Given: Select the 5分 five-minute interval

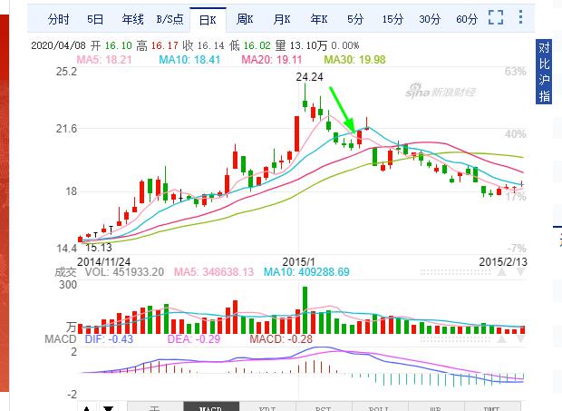Looking at the screenshot, I should (x=355, y=18).
